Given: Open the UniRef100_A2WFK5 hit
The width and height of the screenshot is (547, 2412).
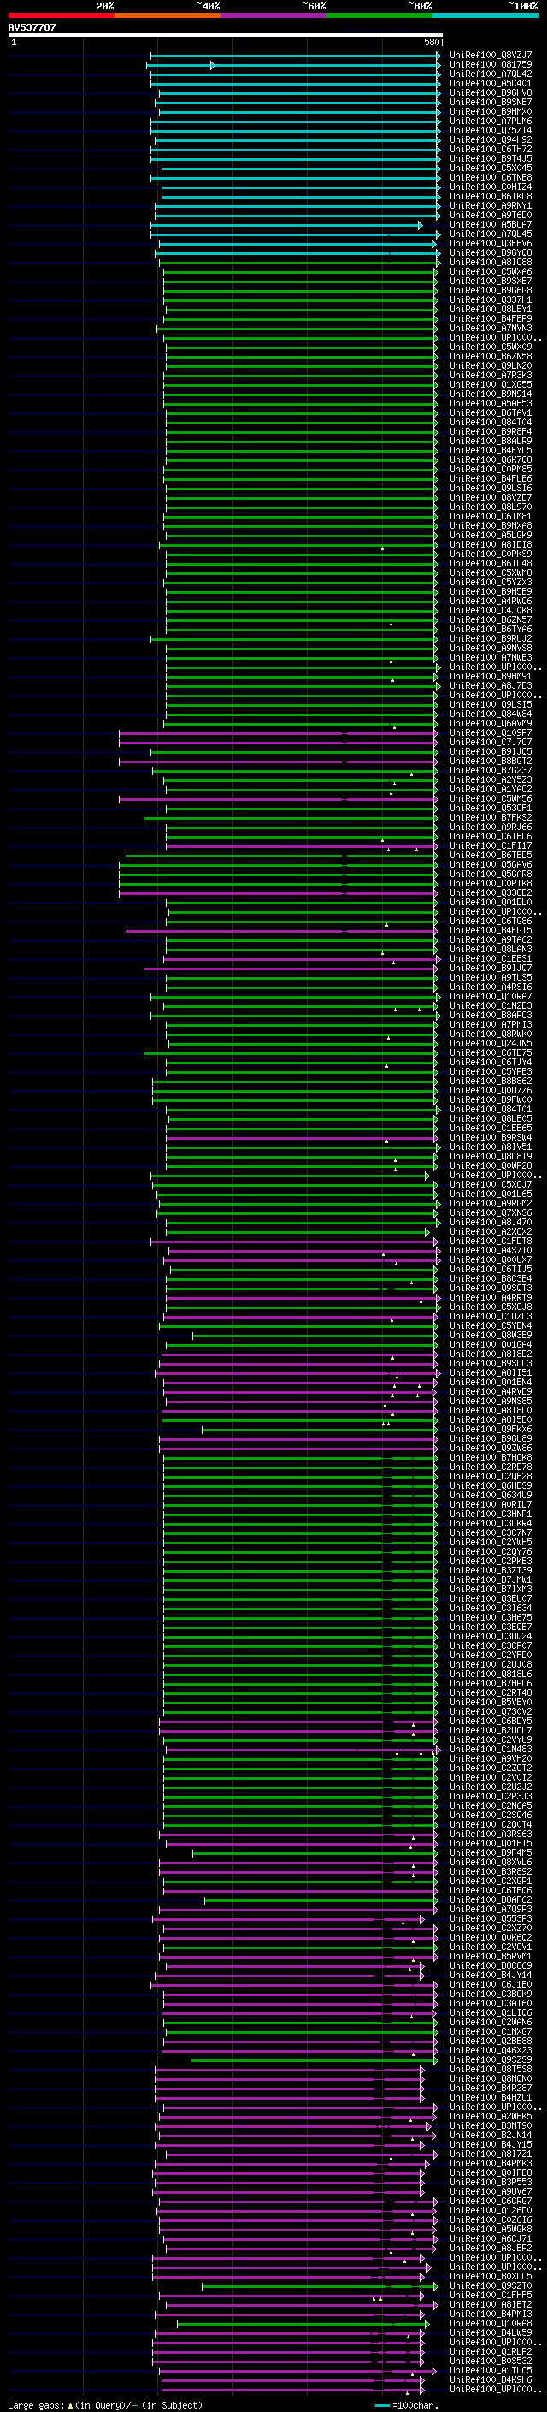Looking at the screenshot, I should point(490,2115).
